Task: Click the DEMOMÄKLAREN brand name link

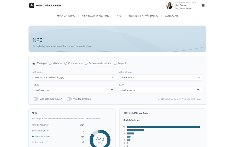Action: point(49,5)
